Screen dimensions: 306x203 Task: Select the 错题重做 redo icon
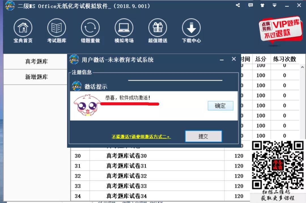coord(90,31)
